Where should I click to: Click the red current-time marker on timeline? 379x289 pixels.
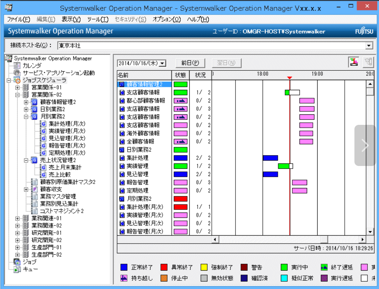(289, 78)
